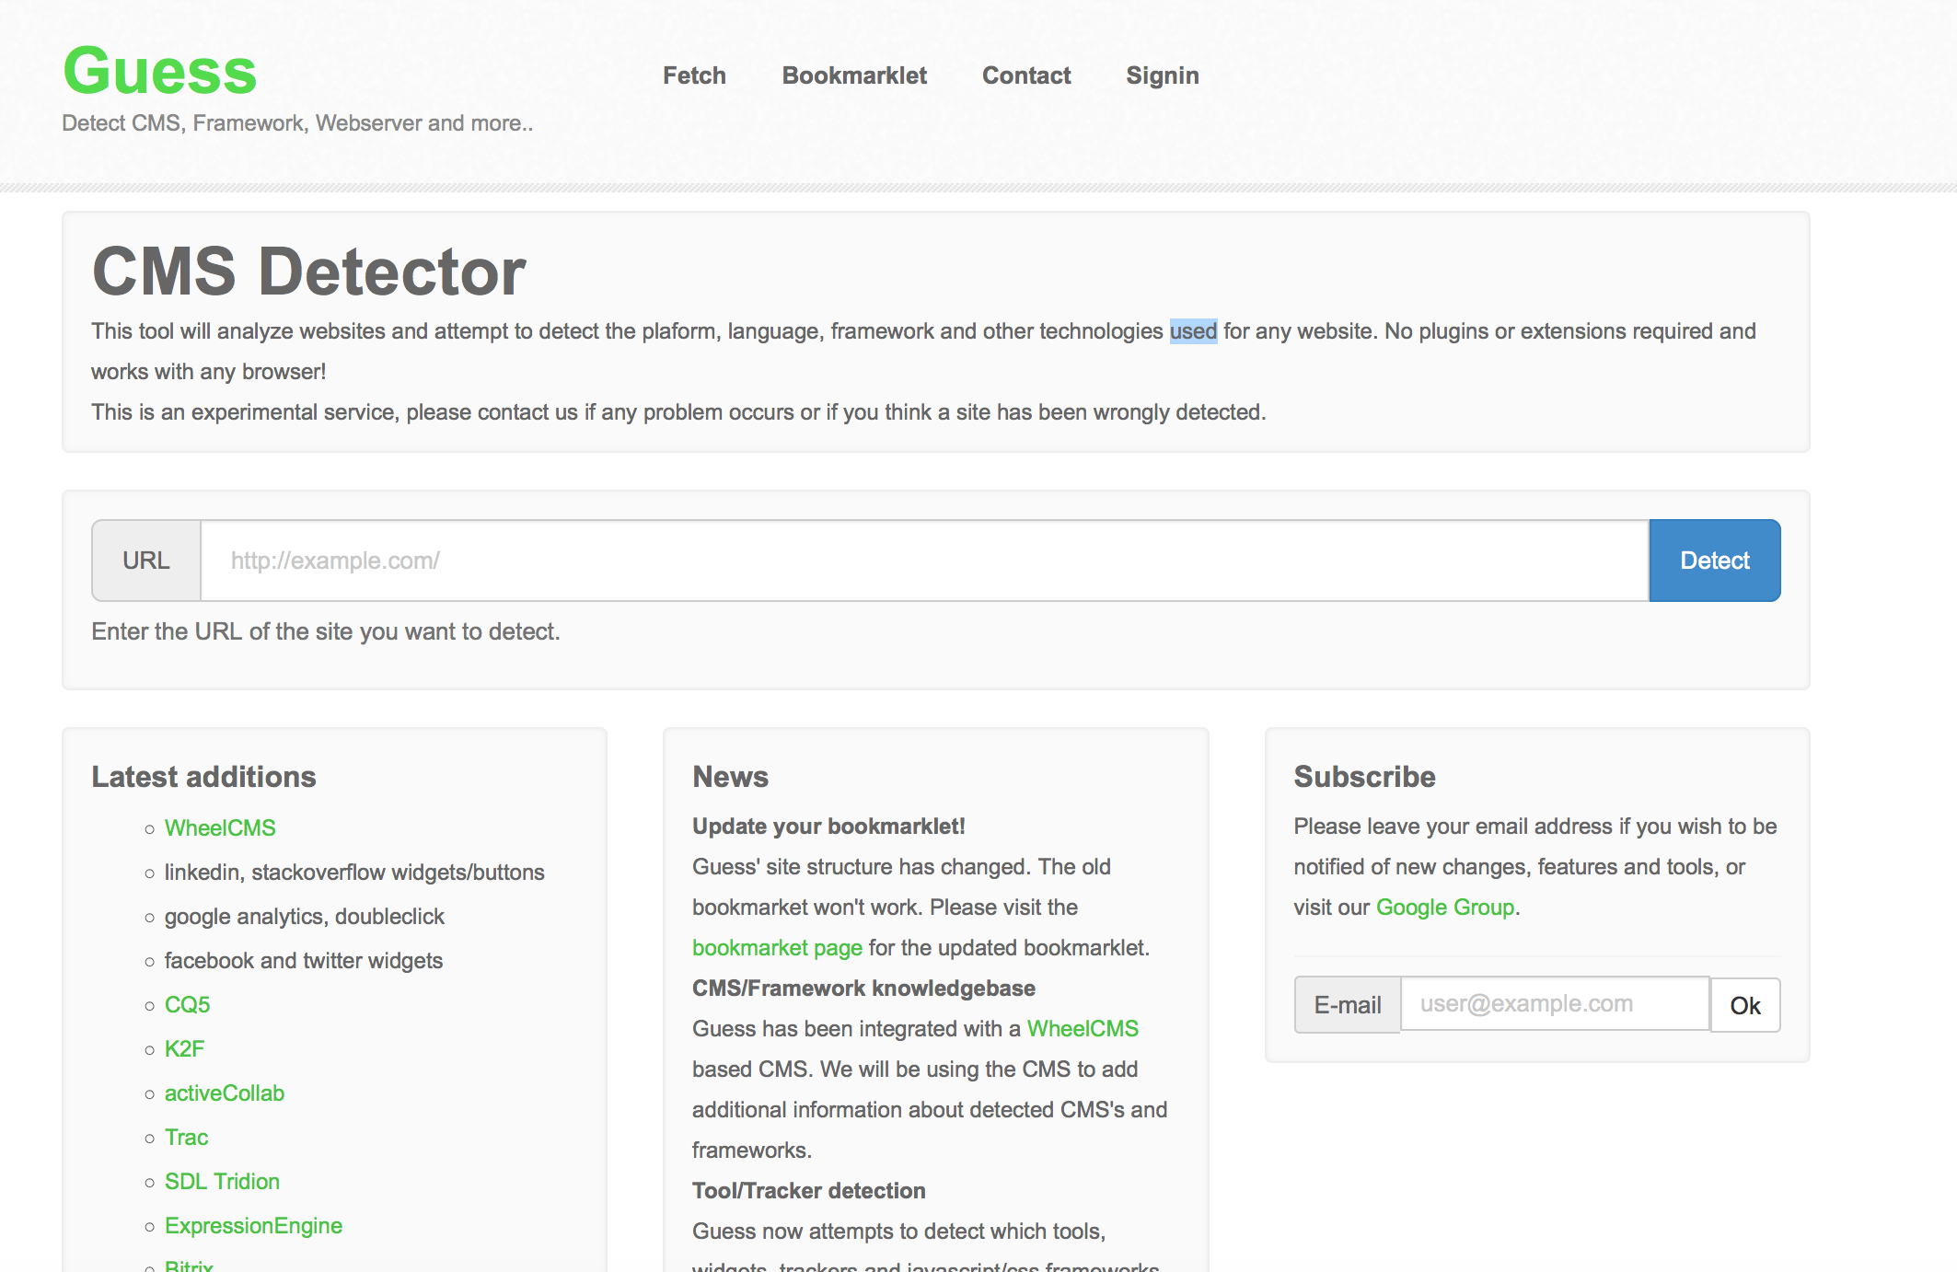Open the activeCollab link

pyautogui.click(x=224, y=1093)
